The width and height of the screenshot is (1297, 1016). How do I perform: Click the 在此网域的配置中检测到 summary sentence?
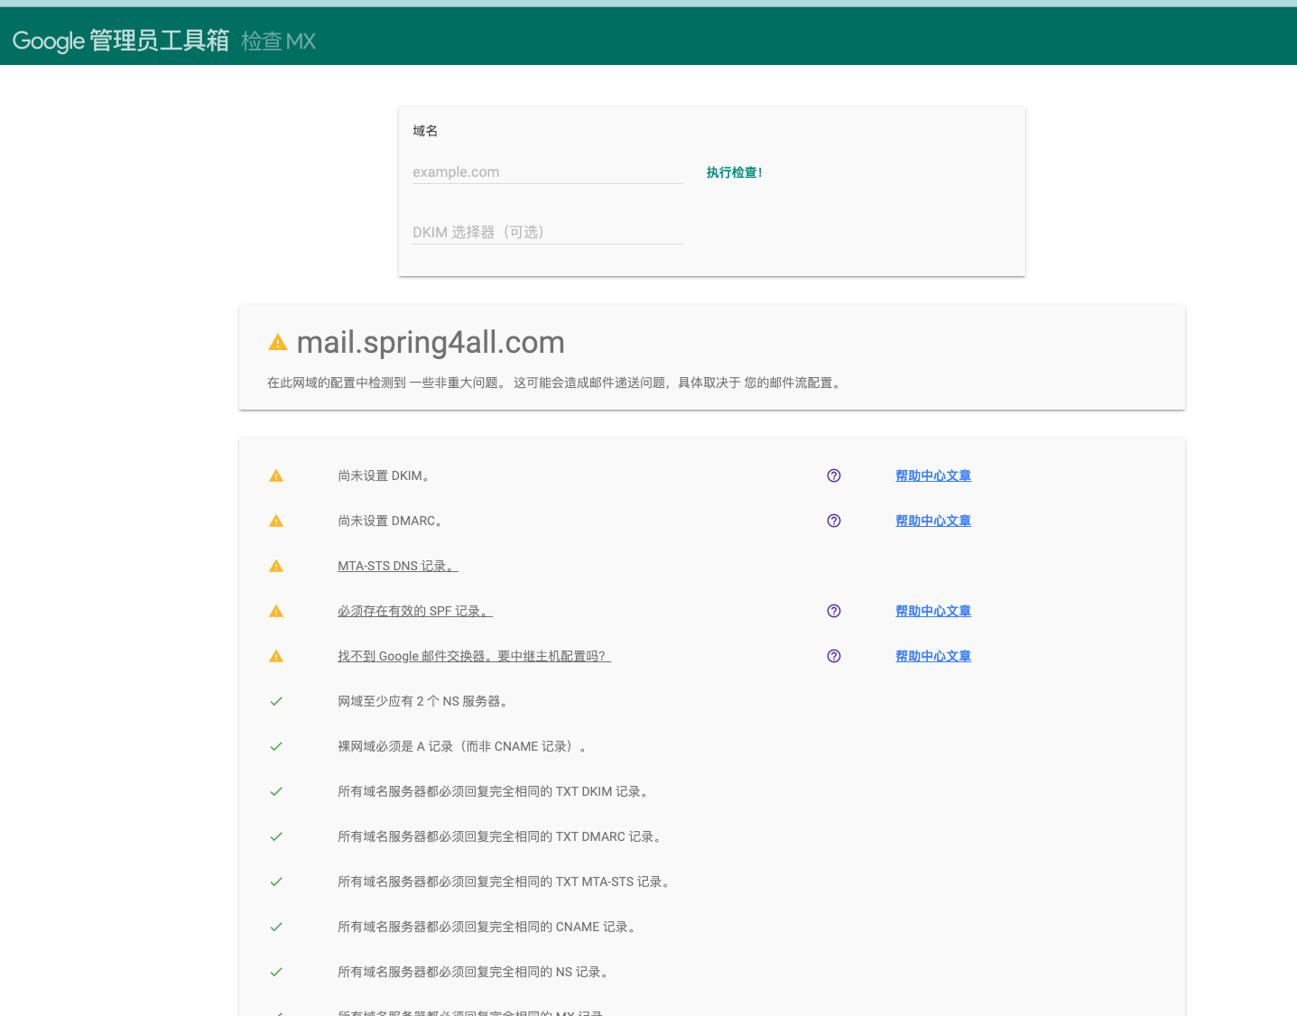(556, 383)
